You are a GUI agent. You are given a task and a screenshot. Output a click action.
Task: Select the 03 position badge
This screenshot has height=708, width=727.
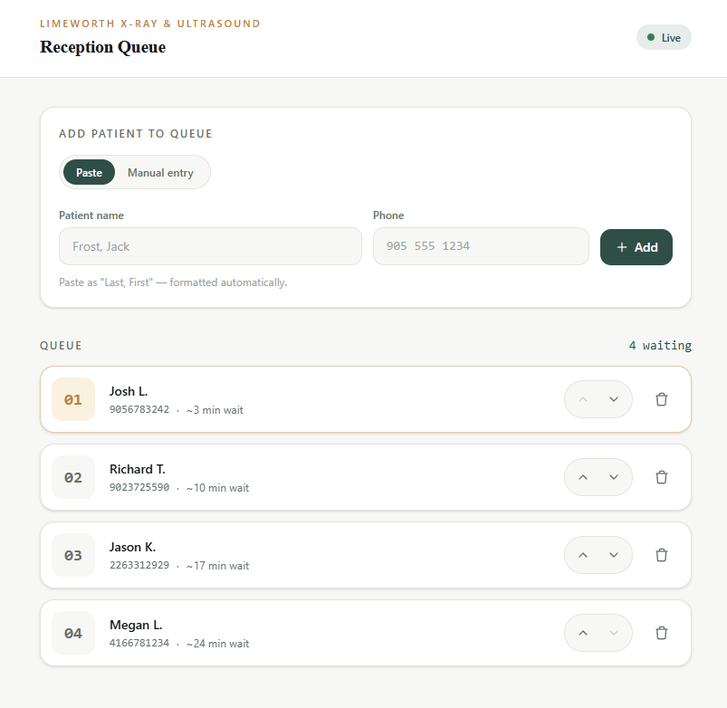click(x=73, y=555)
